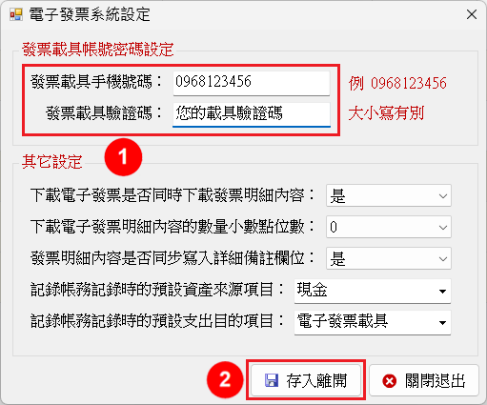
Task: Click the red circle marker 2
Action: click(225, 379)
